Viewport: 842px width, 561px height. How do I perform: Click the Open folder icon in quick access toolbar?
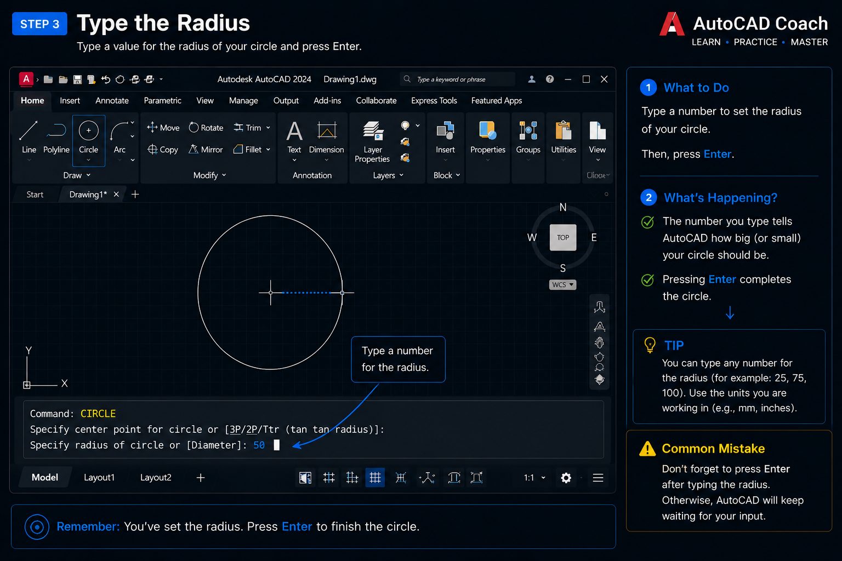point(63,79)
